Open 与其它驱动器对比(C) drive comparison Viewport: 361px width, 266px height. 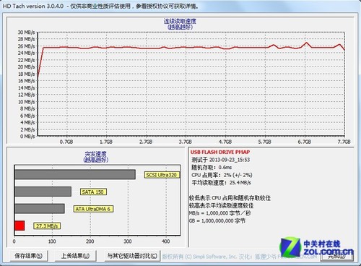coord(132,256)
